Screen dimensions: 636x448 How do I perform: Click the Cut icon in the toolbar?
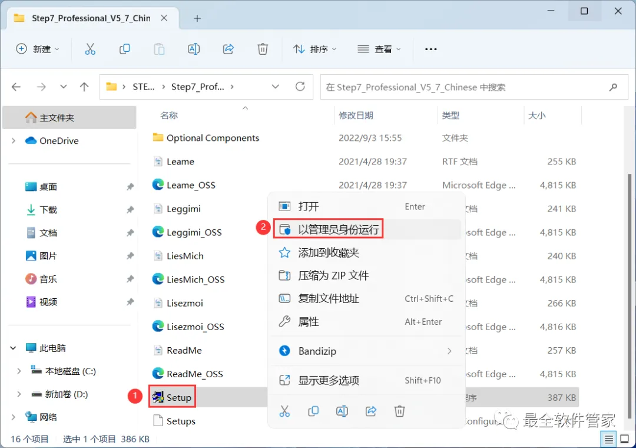pos(90,49)
